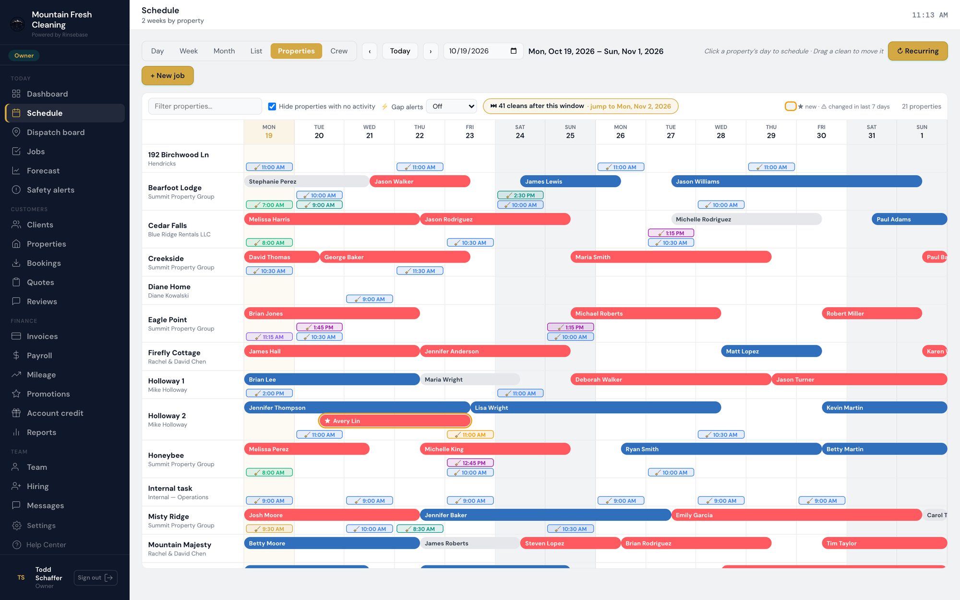Click the Account credit gift icon
The height and width of the screenshot is (600, 960).
[16, 413]
